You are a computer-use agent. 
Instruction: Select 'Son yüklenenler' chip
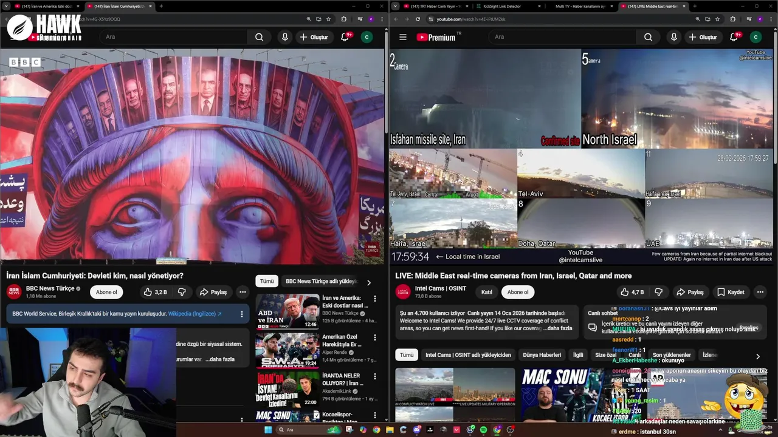[672, 354]
